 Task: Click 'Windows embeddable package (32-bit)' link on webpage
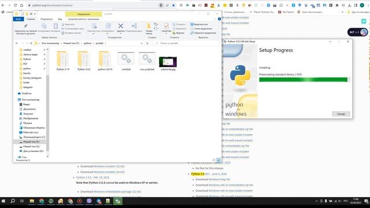pos(117,192)
